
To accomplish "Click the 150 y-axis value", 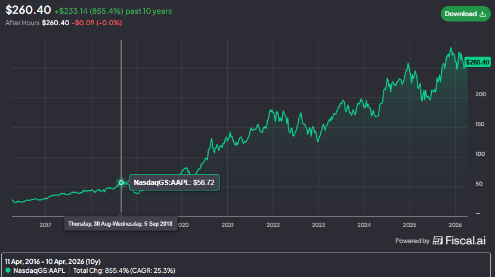I will pos(480,124).
